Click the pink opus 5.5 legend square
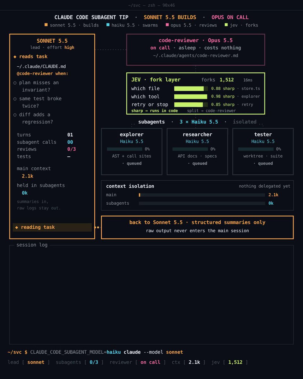This screenshot has height=379, width=303. click(x=167, y=25)
